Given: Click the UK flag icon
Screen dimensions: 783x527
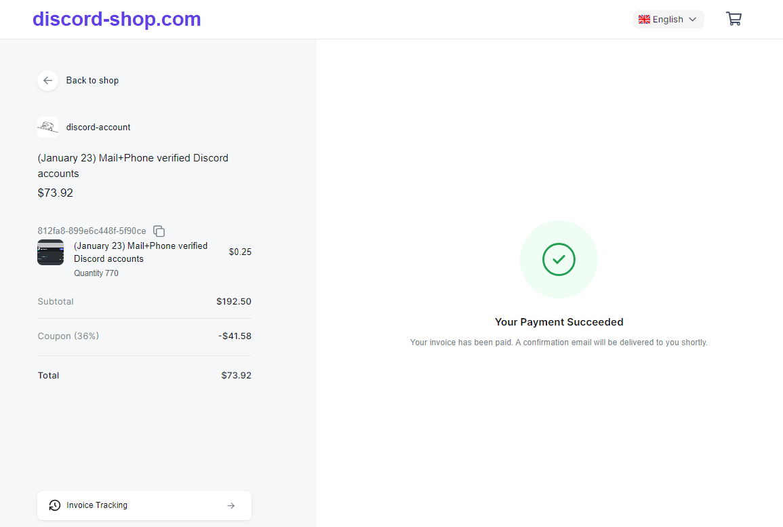Looking at the screenshot, I should [644, 20].
